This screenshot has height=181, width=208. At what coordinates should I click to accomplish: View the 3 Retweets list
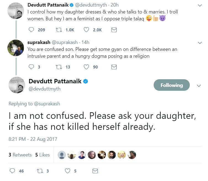(20, 155)
